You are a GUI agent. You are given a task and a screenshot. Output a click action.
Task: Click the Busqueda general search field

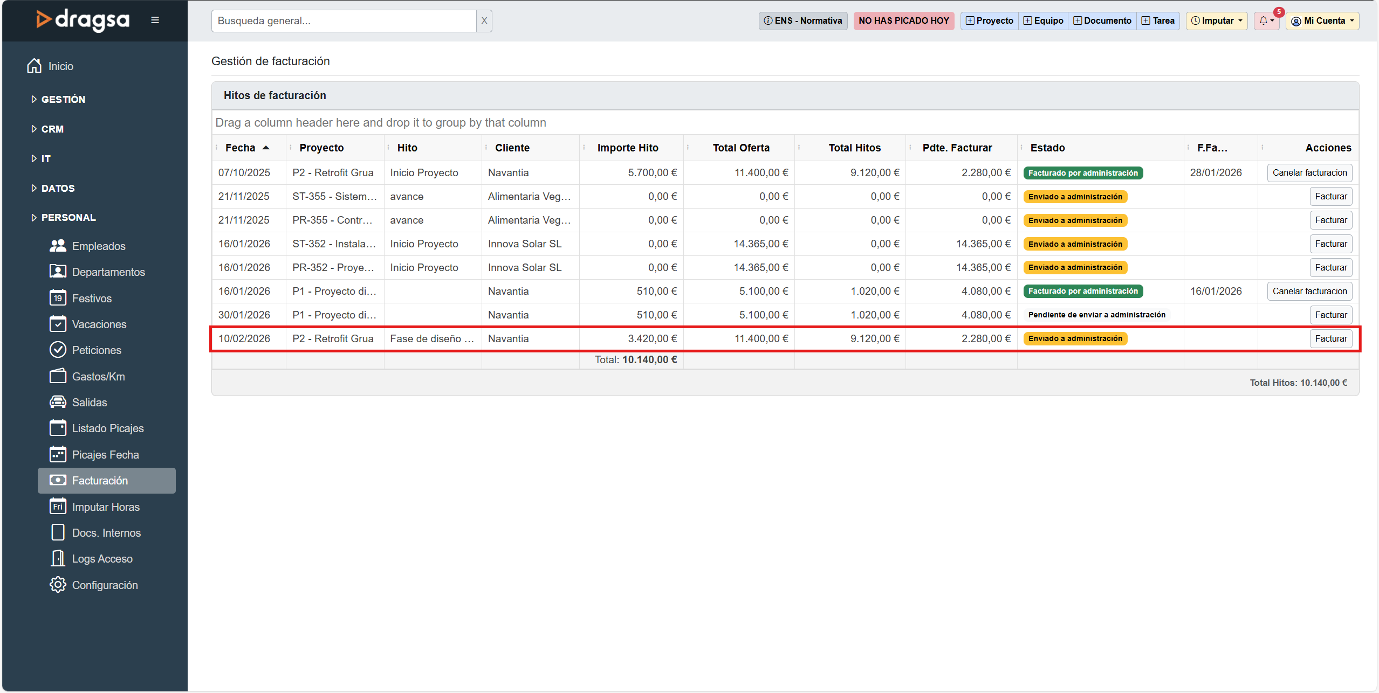pos(344,20)
